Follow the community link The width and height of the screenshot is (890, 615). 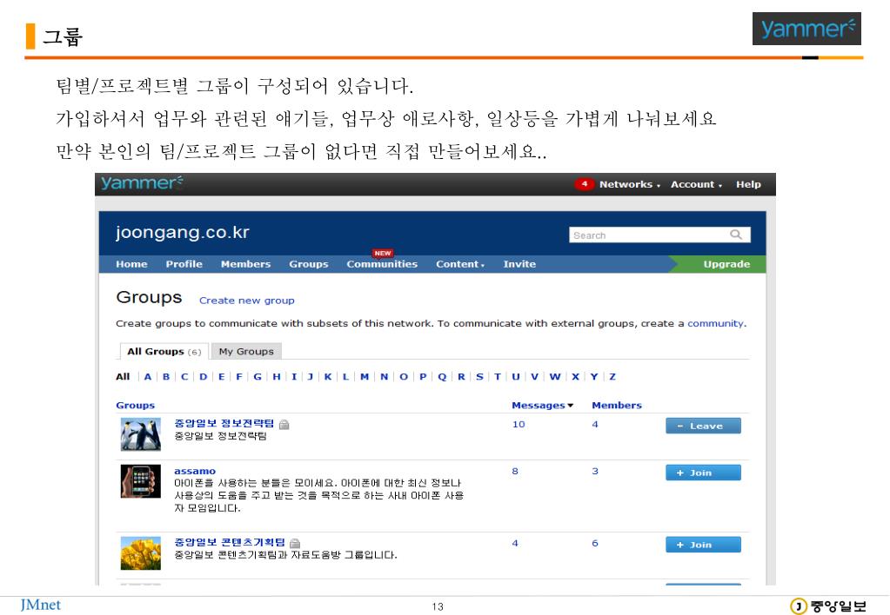click(716, 324)
